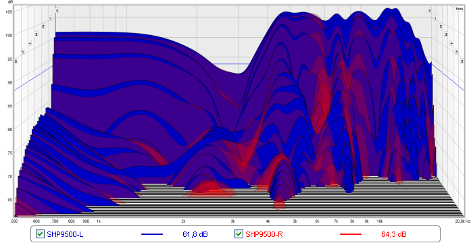Click the blue SHP9500-L line color sample
Image resolution: width=471 pixels, height=243 pixels.
151,234
